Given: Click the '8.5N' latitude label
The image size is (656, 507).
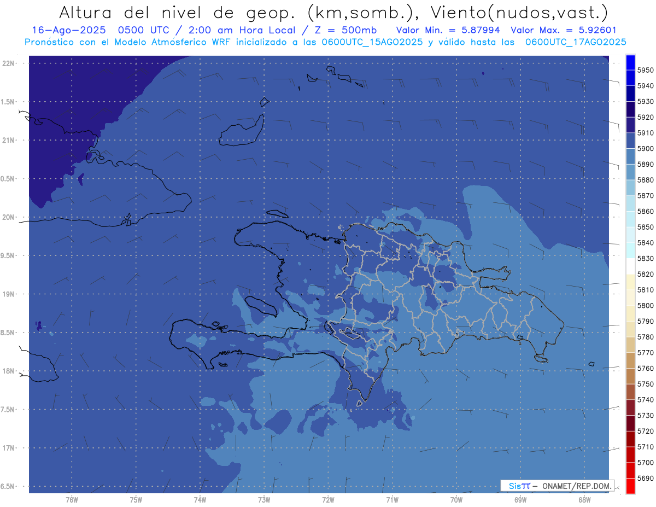Looking at the screenshot, I should click(8, 333).
